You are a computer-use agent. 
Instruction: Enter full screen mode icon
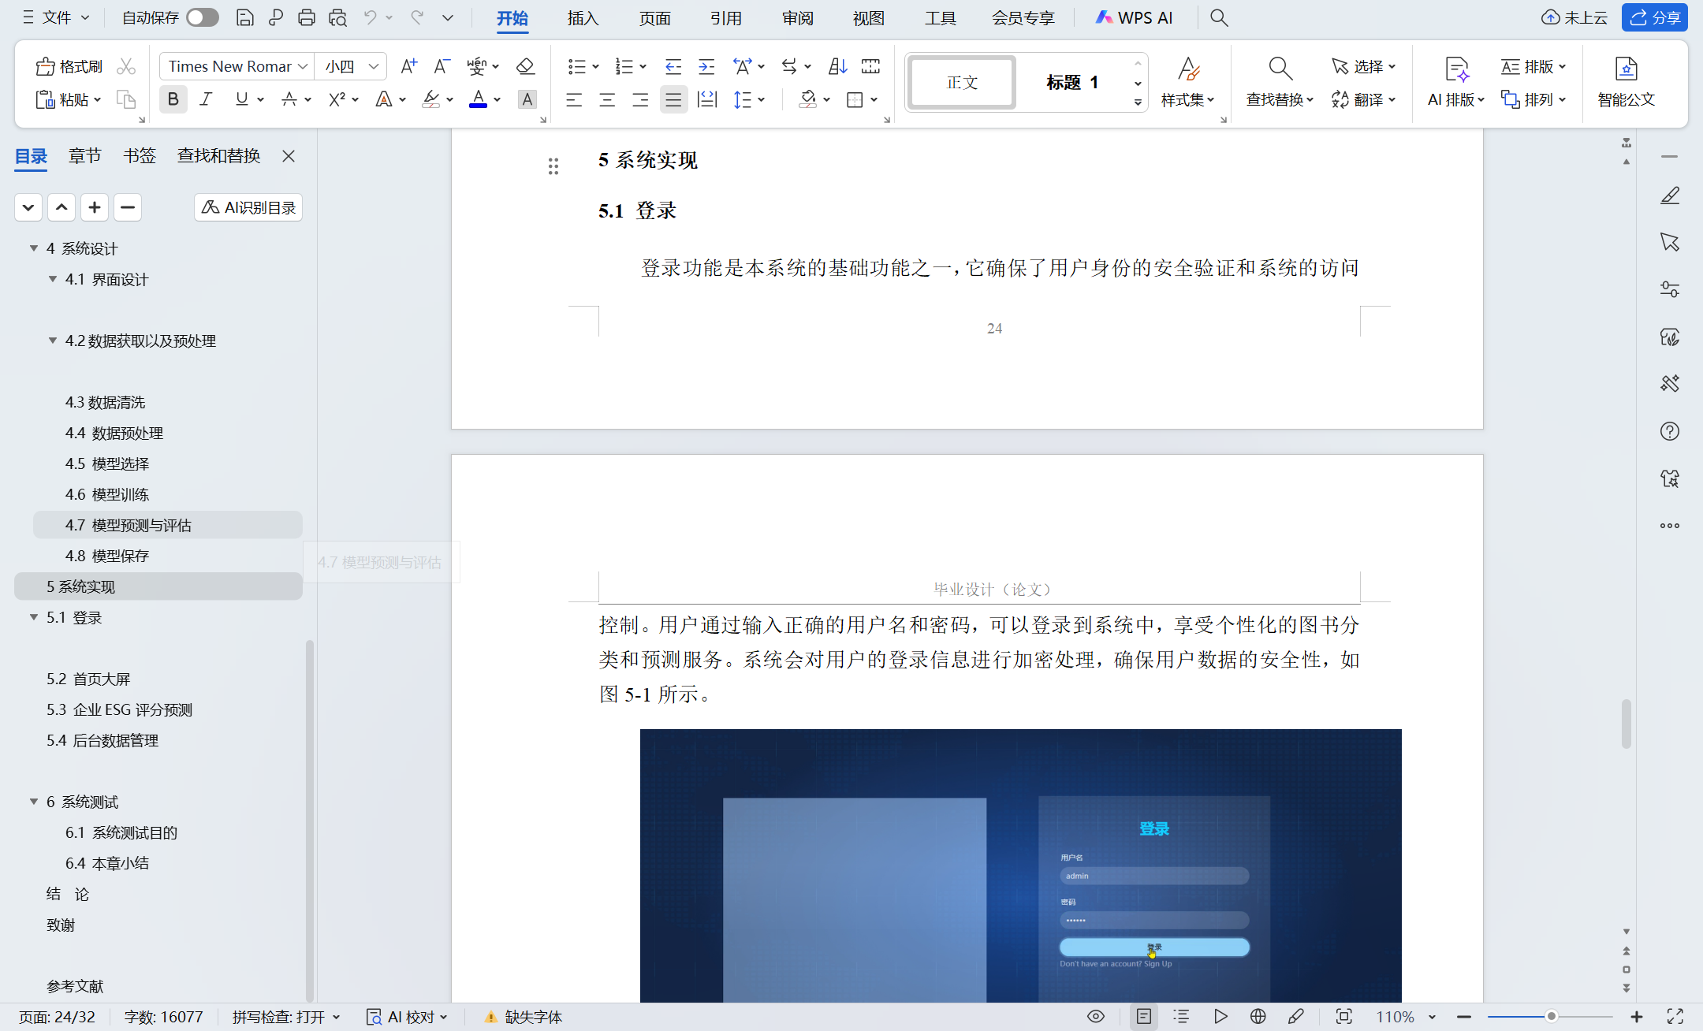tap(1675, 1017)
